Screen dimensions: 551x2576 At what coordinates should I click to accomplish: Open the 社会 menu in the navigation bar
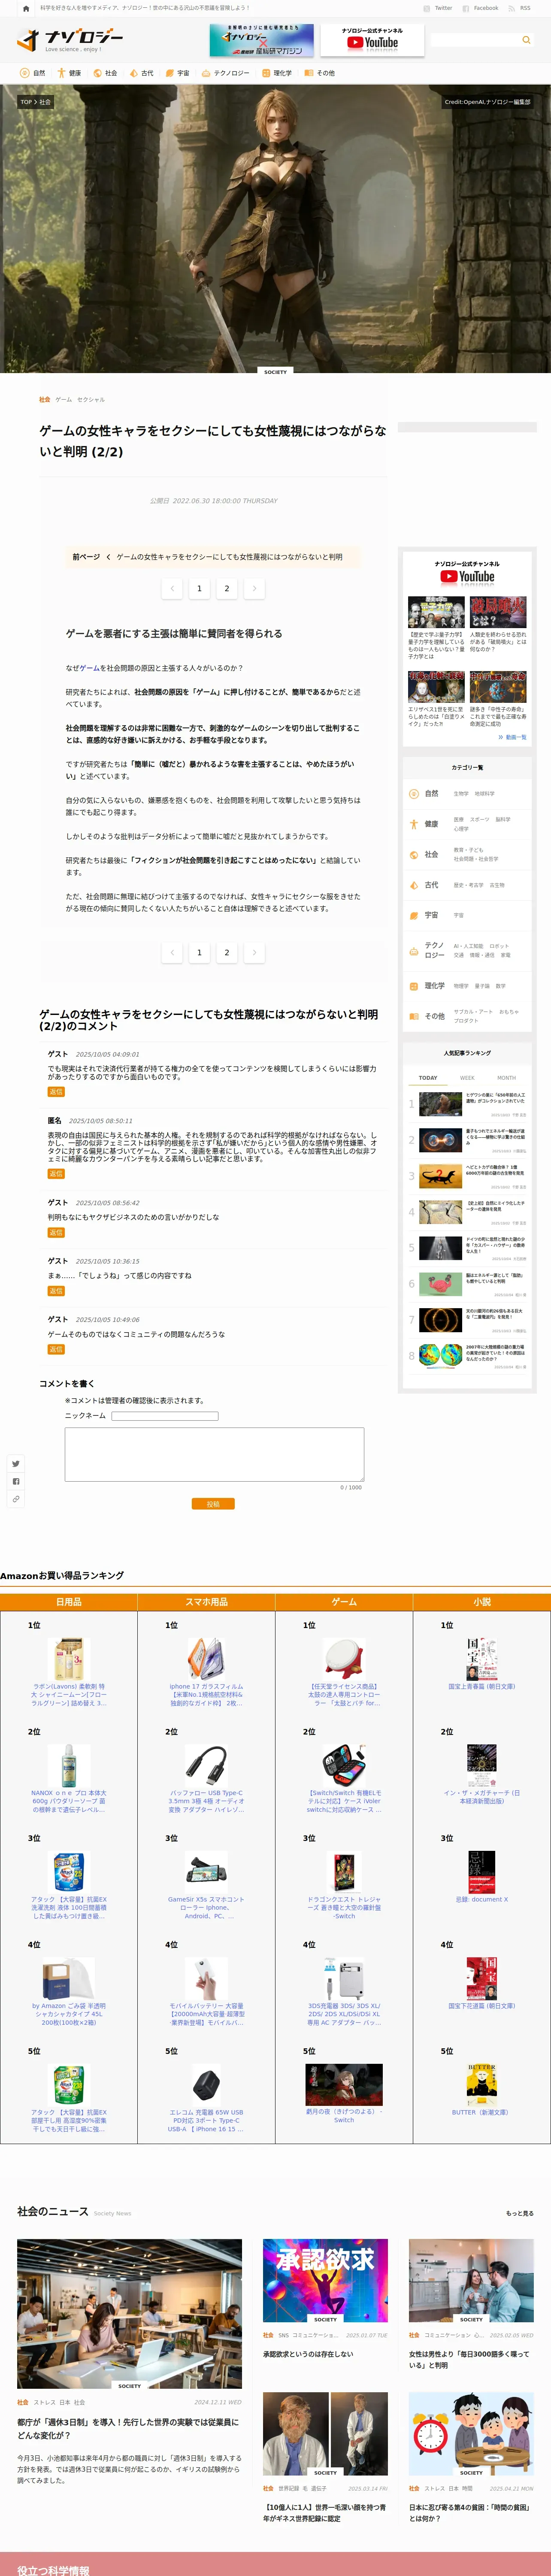pos(105,73)
